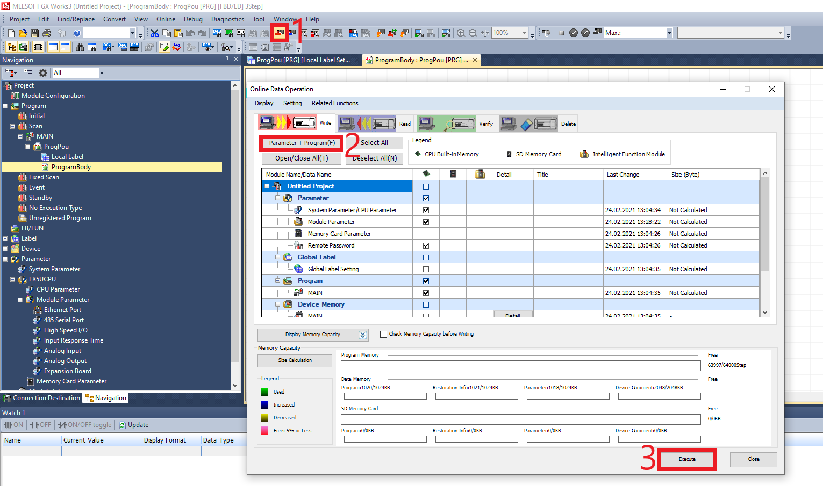Click the Cut scissors icon
823x486 pixels.
[154, 33]
